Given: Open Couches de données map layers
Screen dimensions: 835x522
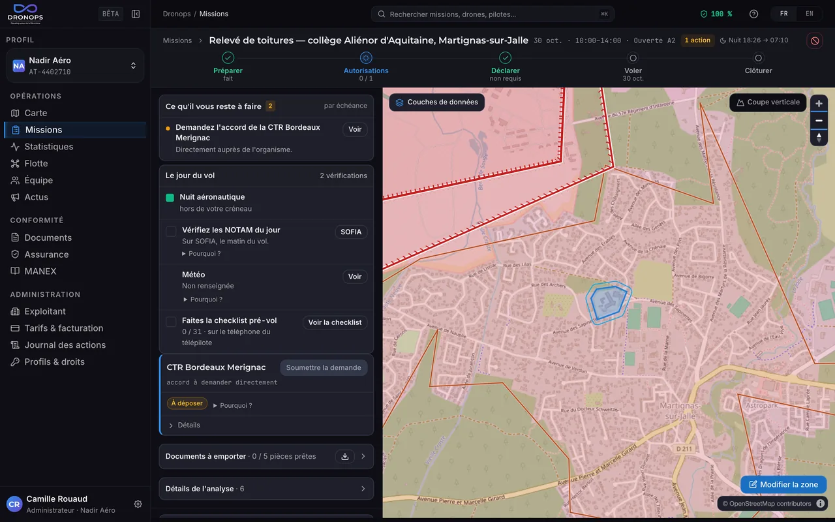Looking at the screenshot, I should click(437, 102).
